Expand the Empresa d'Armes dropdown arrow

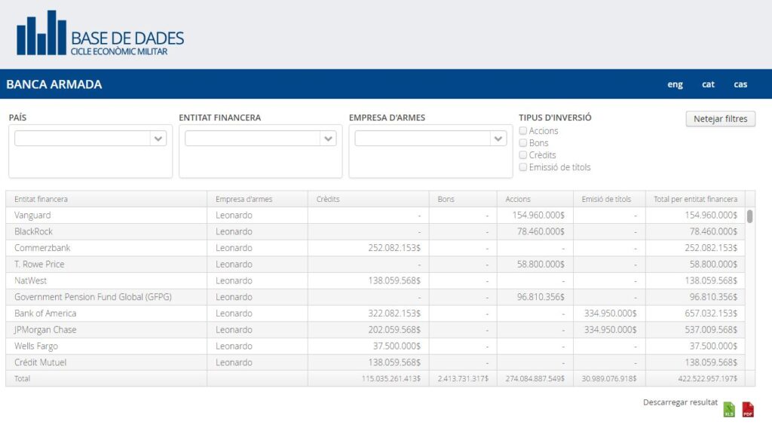pyautogui.click(x=498, y=138)
